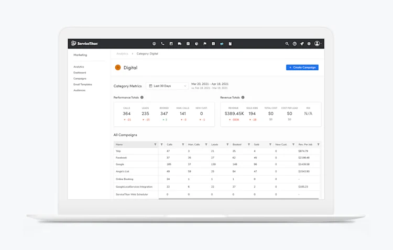Click the search magnifier icon
Viewport: 393px width, 250px height.
point(287,44)
